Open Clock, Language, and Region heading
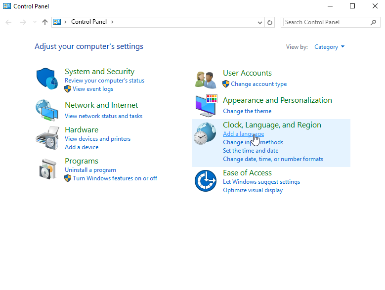 tap(272, 125)
